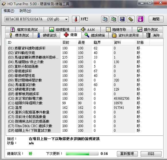Click the copy screenshot to clipboard icon
The image size is (167, 160).
click(x=113, y=19)
